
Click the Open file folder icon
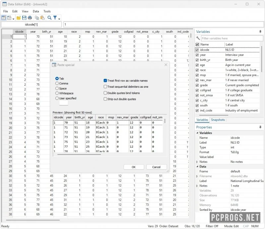pyautogui.click(x=19, y=18)
